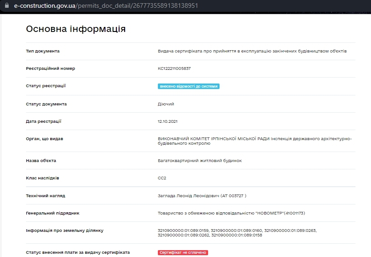The width and height of the screenshot is (371, 257).
Task: Click the issuing body 'ВИКОНАВЧИЙ КОМІТЕТ ІРПІНСЬКОЇ...' text
Action: (x=255, y=141)
